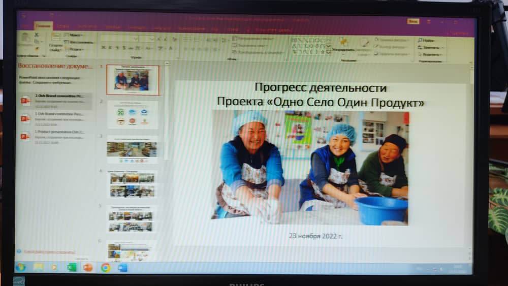Open the Insert ribbon tab
This screenshot has width=508, height=286.
tap(63, 25)
